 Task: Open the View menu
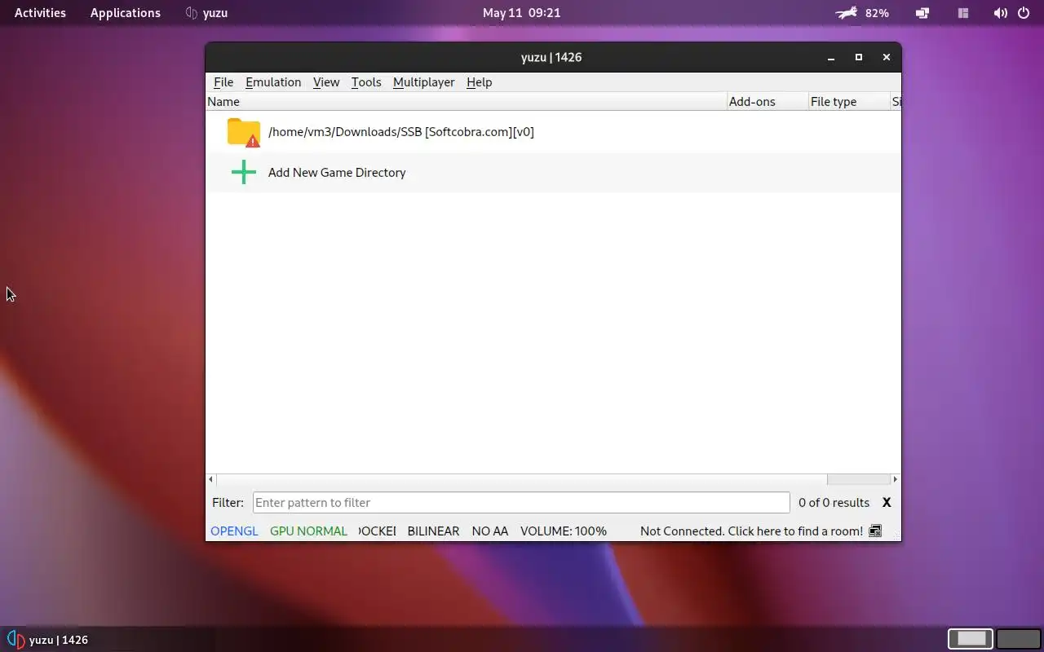[326, 81]
